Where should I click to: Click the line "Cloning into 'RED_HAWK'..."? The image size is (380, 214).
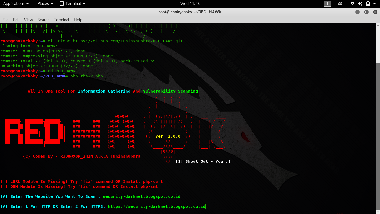(x=33, y=46)
